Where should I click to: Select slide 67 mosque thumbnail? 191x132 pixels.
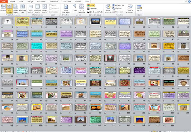[22, 83]
